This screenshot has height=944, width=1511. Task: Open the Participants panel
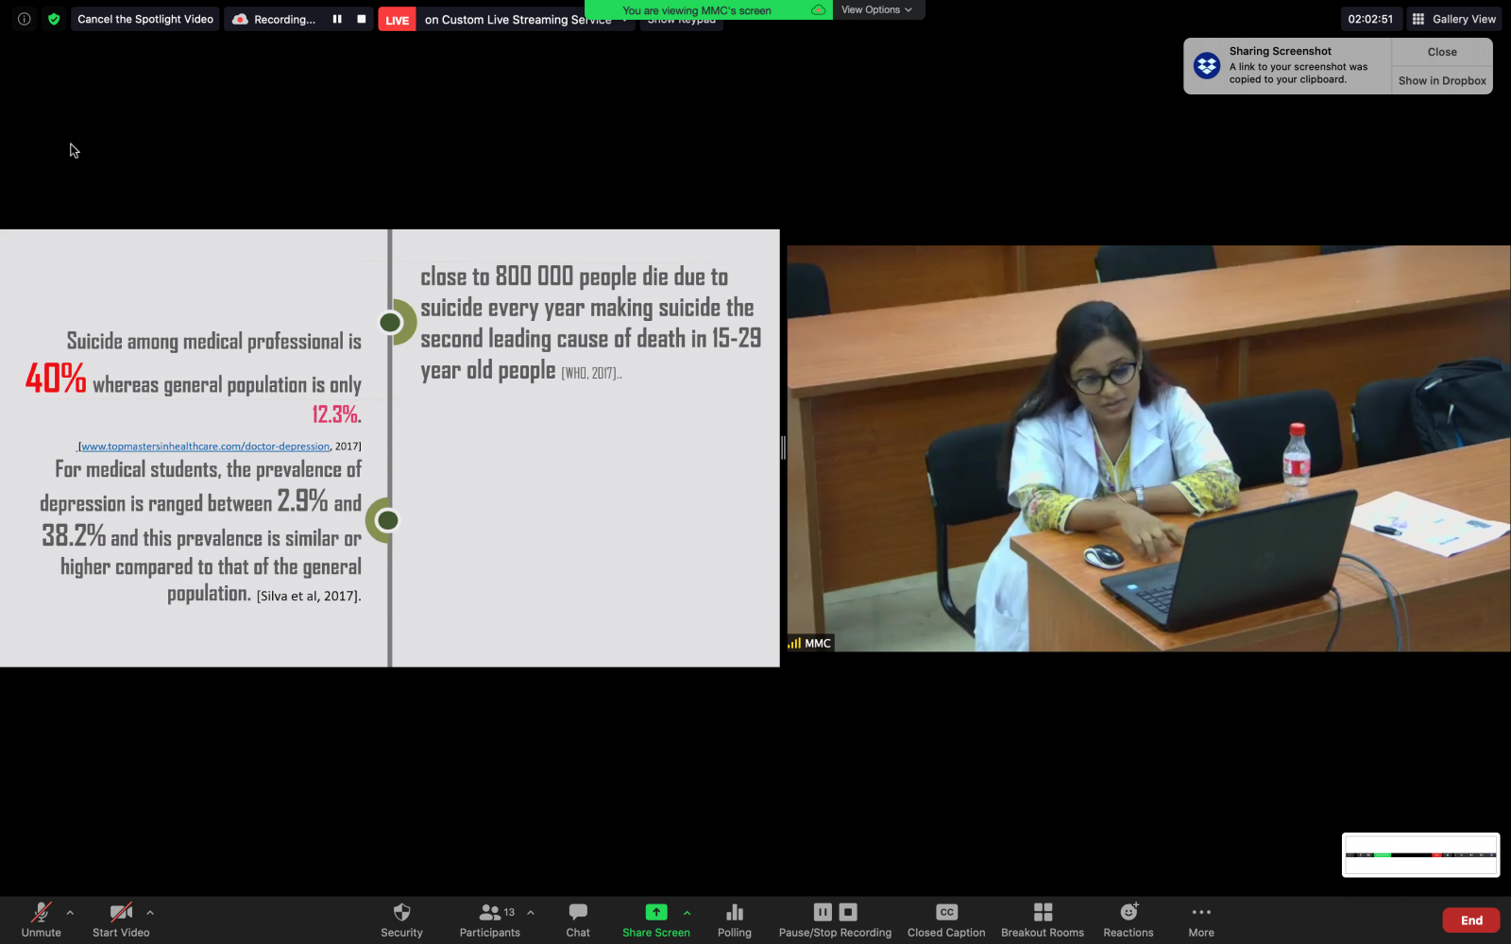click(x=489, y=913)
